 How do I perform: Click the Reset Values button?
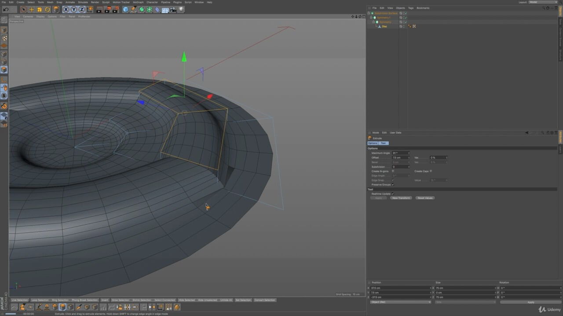pyautogui.click(x=425, y=198)
